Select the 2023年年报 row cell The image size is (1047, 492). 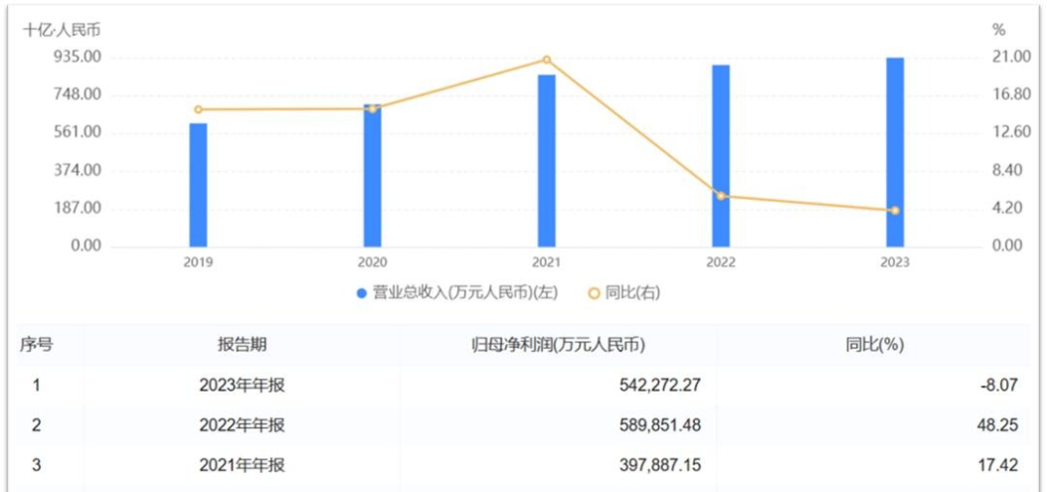(x=243, y=386)
